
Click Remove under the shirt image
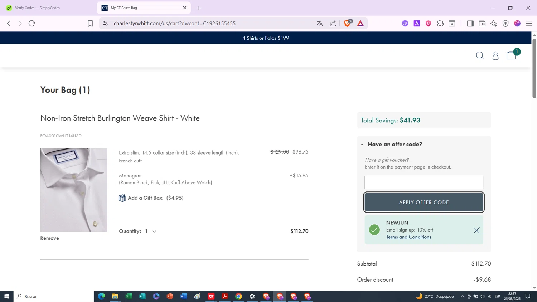pos(49,238)
